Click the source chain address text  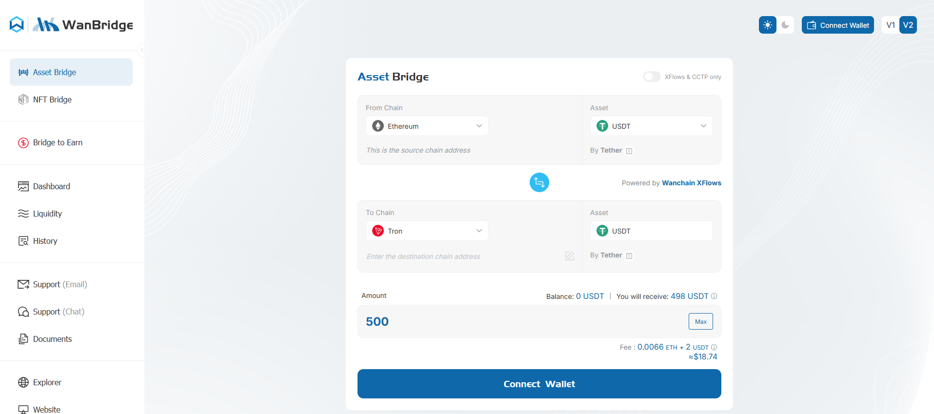point(418,150)
